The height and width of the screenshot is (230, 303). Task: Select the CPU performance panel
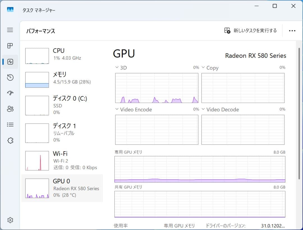[62, 55]
